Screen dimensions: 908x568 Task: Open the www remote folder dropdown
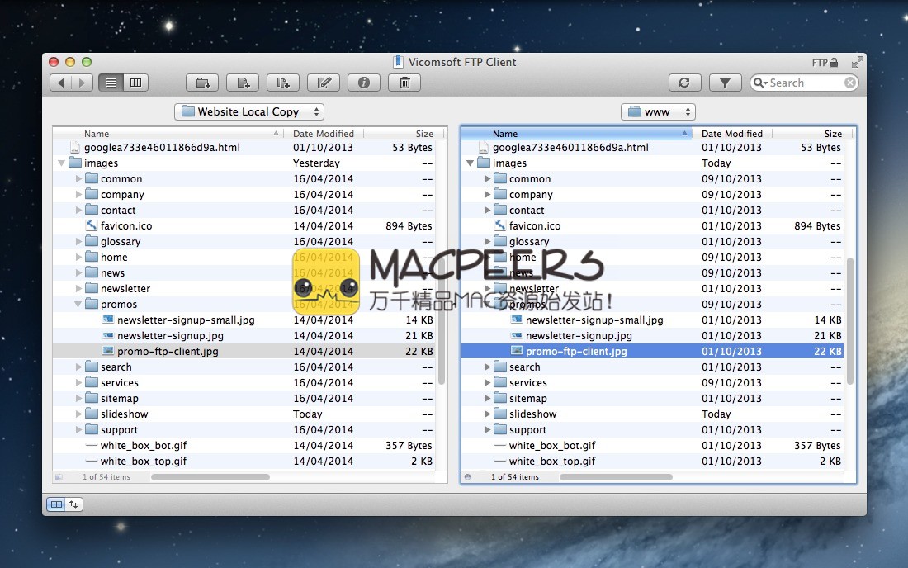657,111
